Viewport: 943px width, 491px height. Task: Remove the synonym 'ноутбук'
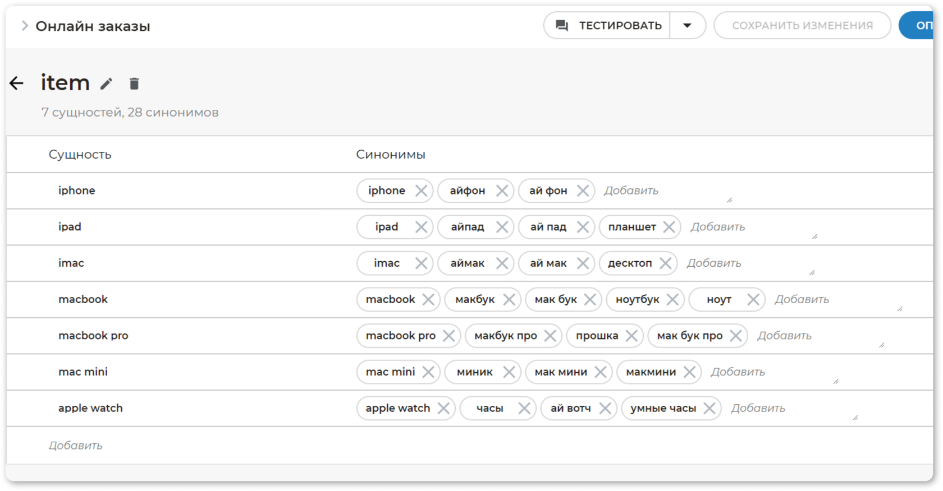click(672, 300)
